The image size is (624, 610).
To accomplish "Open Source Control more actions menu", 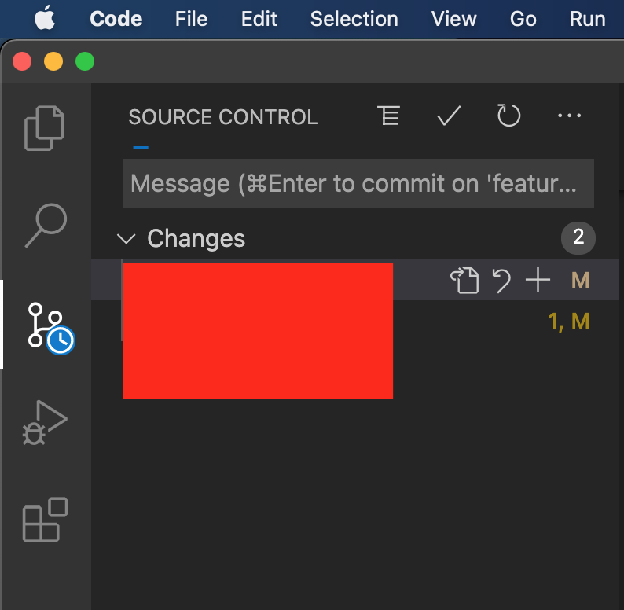I will [x=569, y=116].
